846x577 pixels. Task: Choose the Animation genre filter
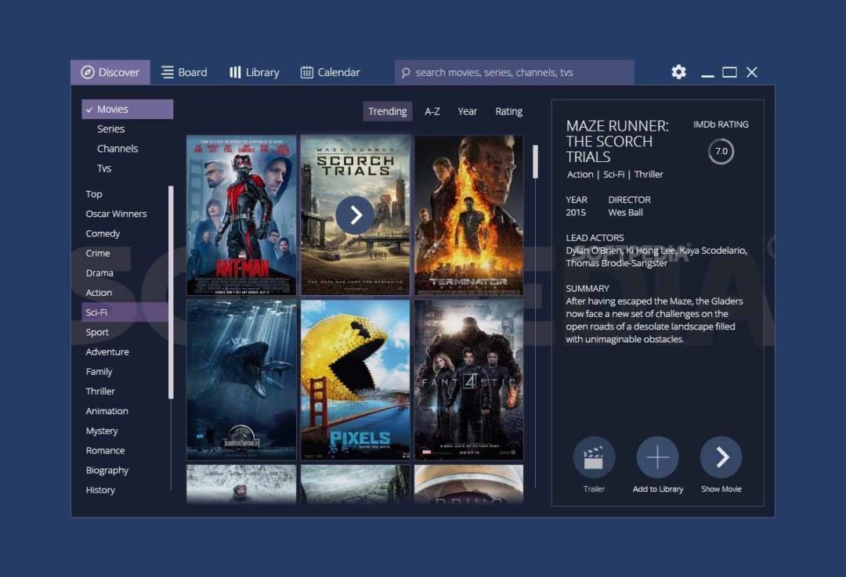tap(107, 411)
